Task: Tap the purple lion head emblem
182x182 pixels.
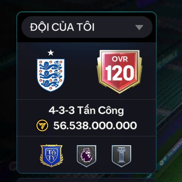Action: [x=86, y=155]
